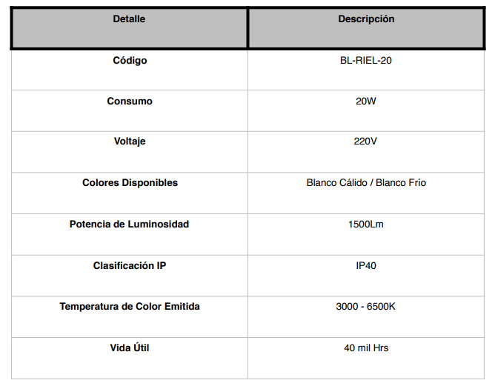Select the 3000 - 6500K value
Viewport: 495px width, 389px height.
pyautogui.click(x=365, y=306)
